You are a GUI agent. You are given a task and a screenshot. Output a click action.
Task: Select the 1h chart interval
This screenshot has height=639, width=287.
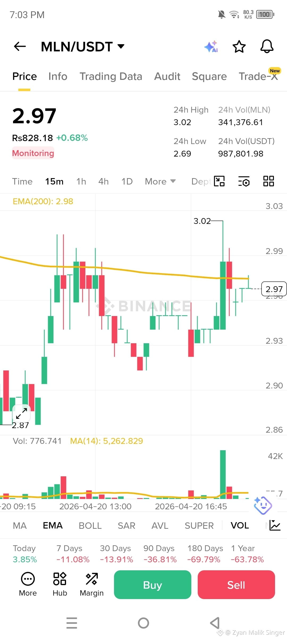point(81,182)
